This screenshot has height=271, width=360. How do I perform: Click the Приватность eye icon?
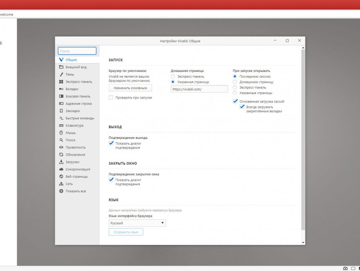[x=61, y=147]
